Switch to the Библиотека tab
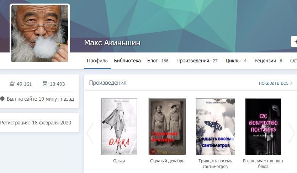The height and width of the screenshot is (173, 297). tap(127, 61)
